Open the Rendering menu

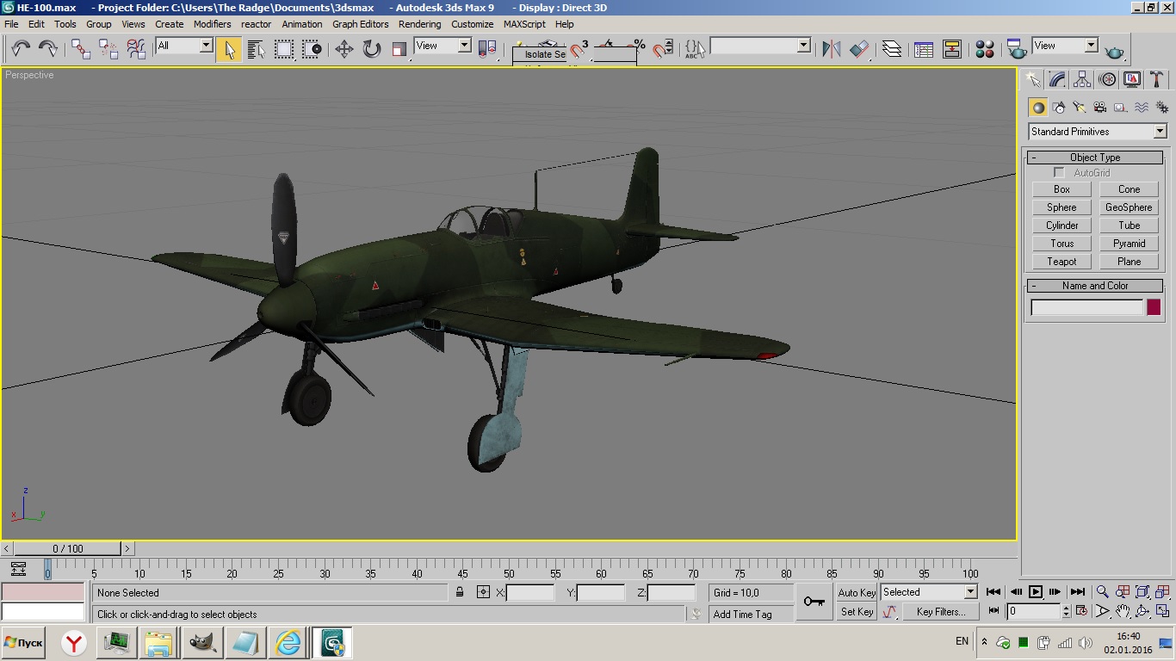click(x=419, y=24)
